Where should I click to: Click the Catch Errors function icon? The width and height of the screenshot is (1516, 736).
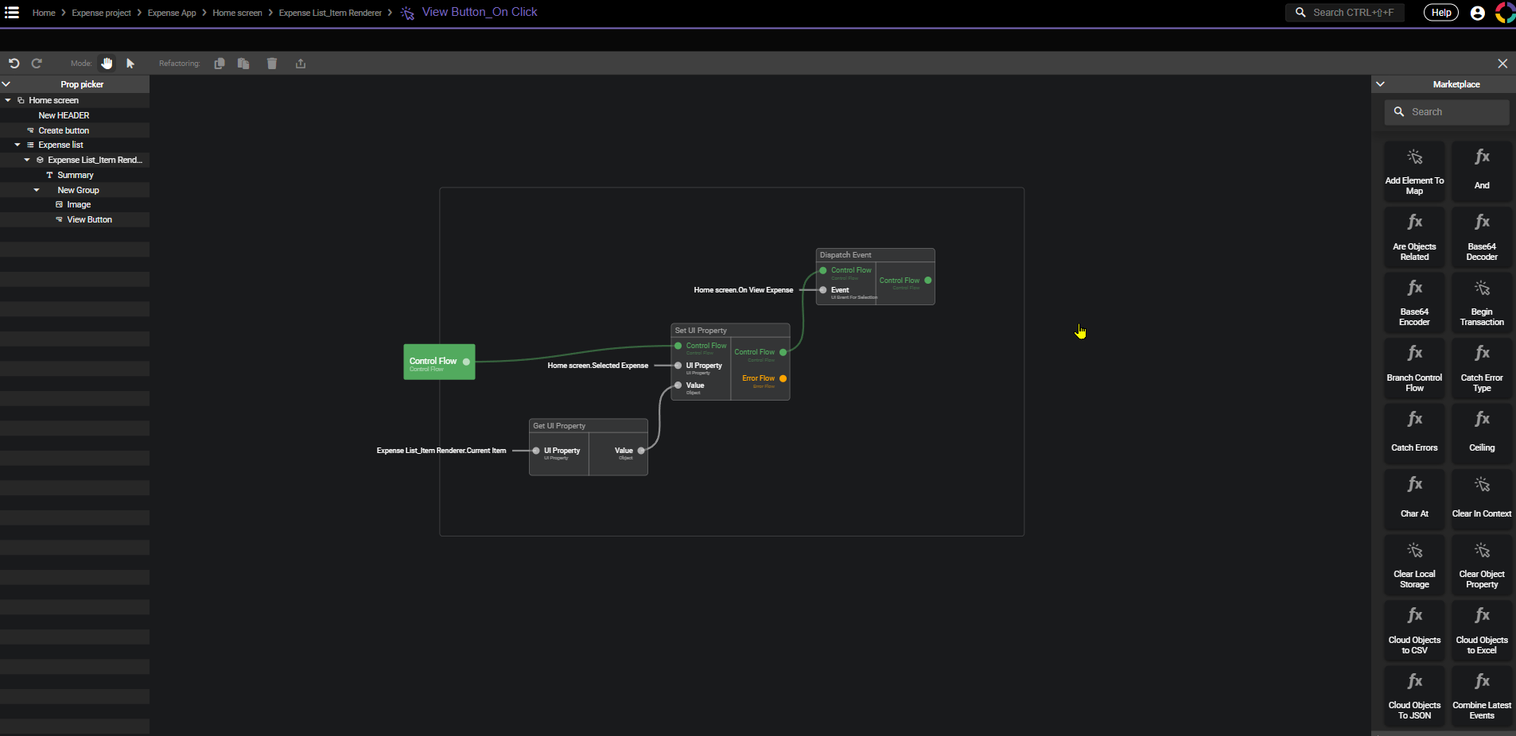point(1413,432)
